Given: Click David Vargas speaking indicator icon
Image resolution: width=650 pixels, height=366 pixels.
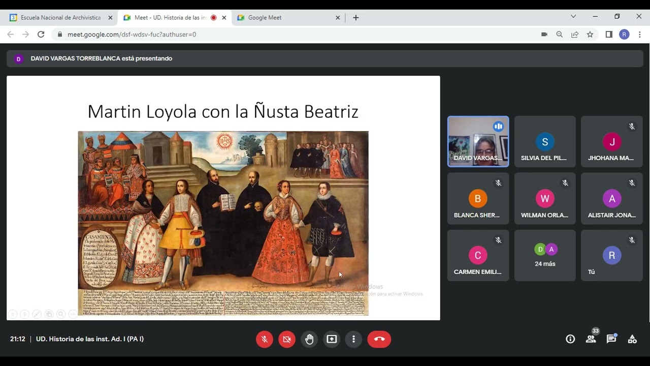Looking at the screenshot, I should tap(498, 127).
